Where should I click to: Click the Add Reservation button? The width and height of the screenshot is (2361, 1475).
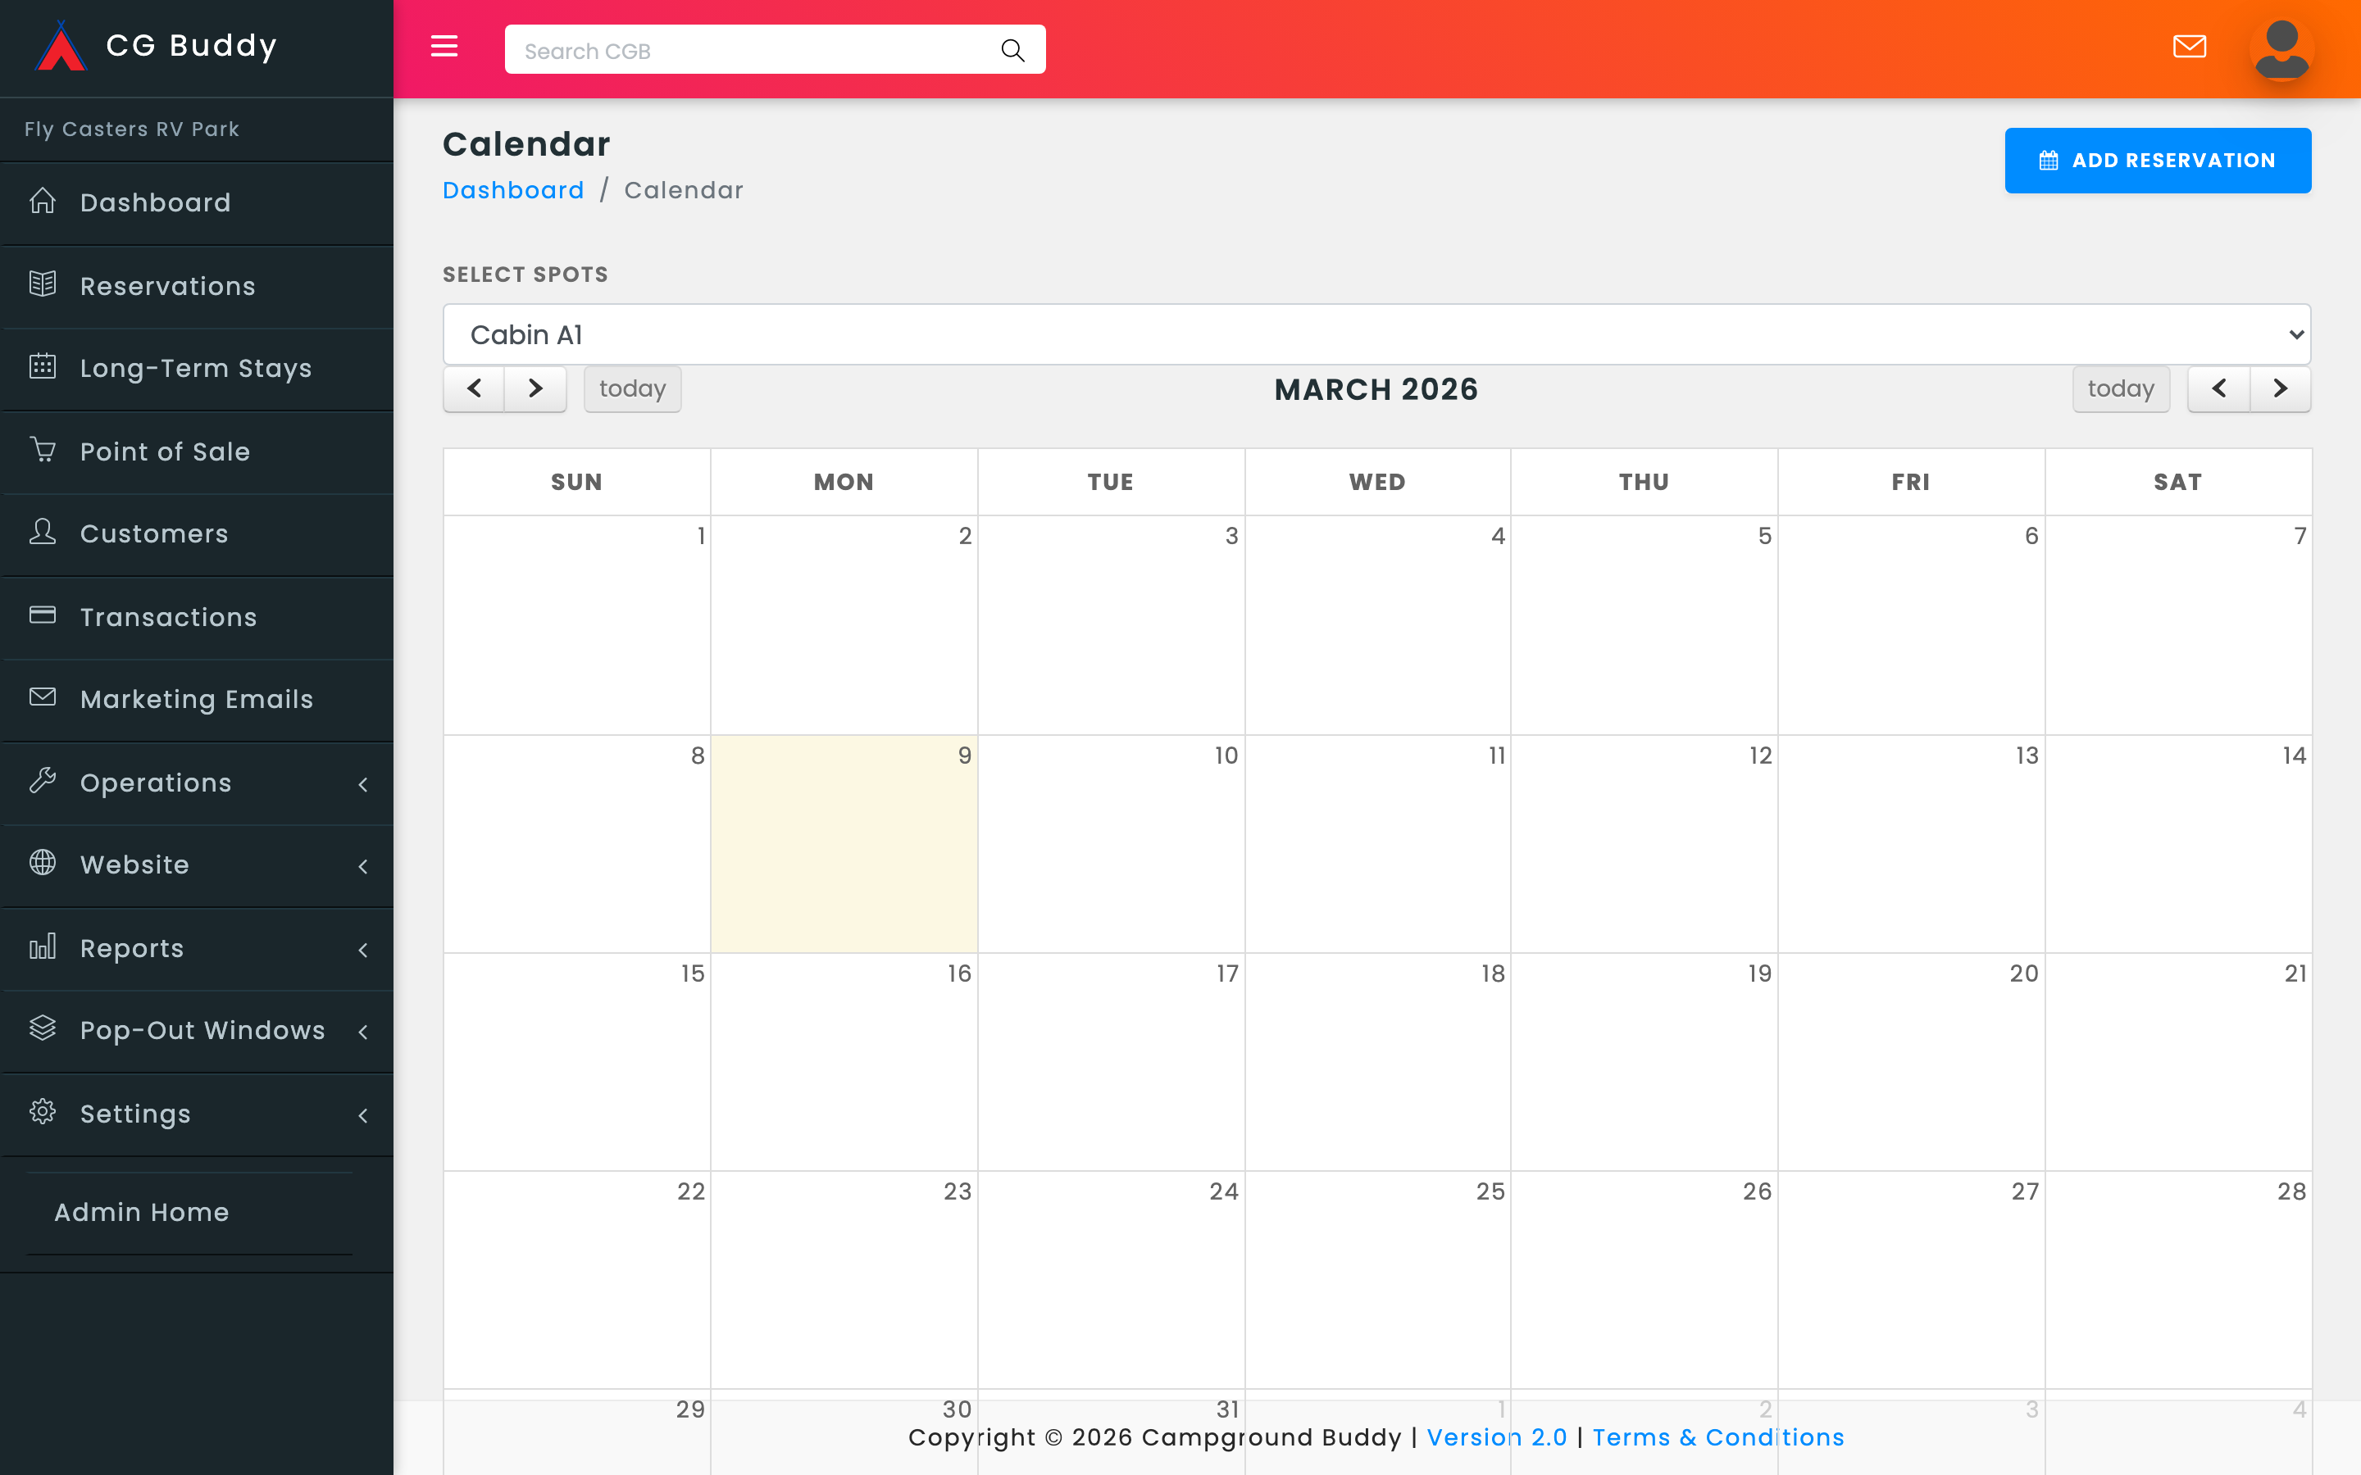point(2157,160)
